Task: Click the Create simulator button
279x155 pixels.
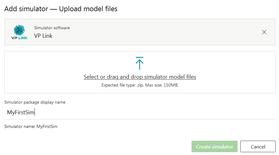Action: pyautogui.click(x=215, y=147)
